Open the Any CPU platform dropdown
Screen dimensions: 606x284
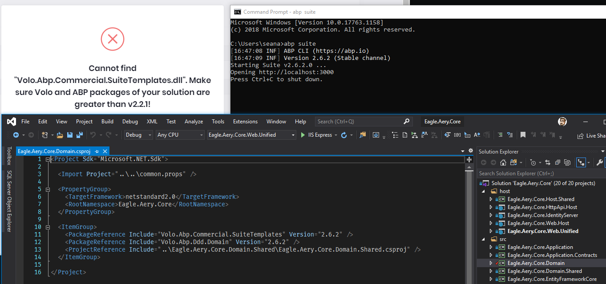pos(180,135)
